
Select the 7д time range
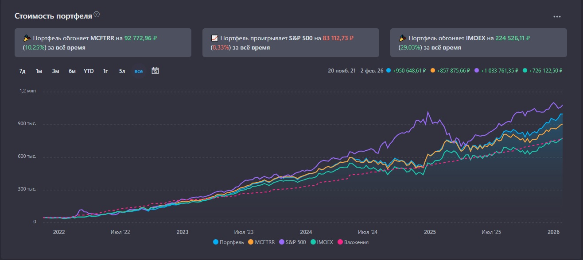pos(22,71)
